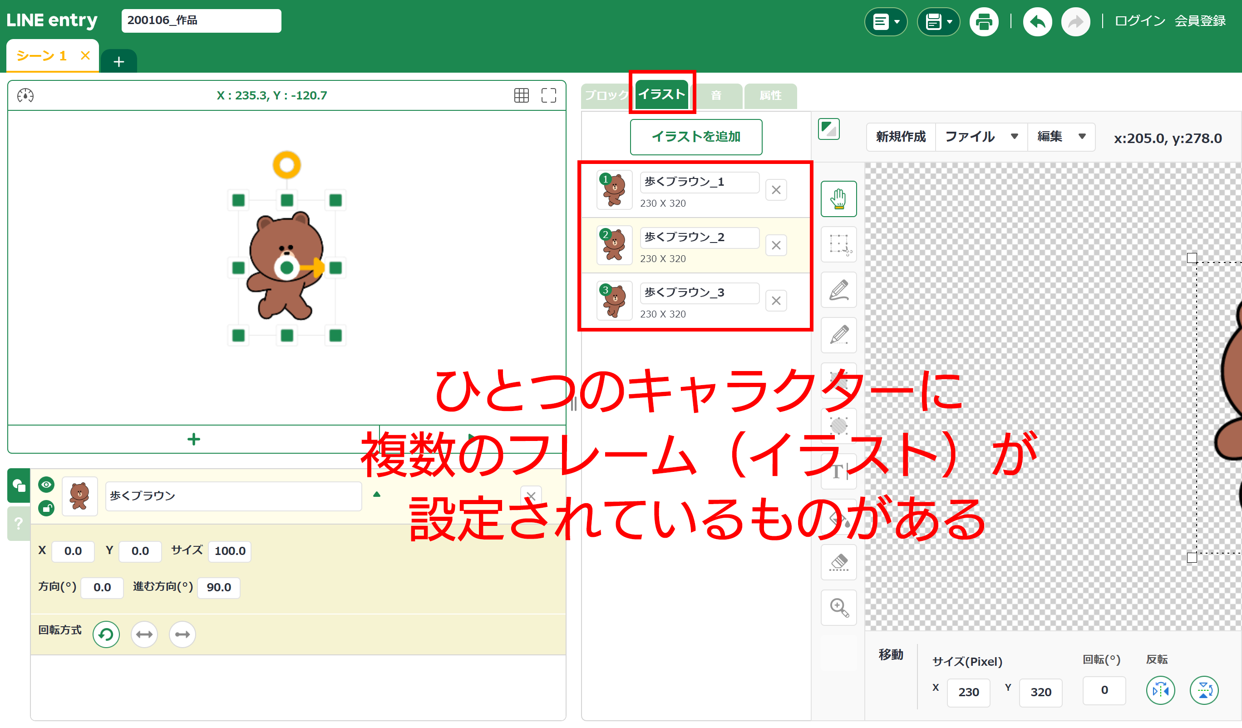
Task: Select the hand (pan) tool
Action: tap(838, 199)
